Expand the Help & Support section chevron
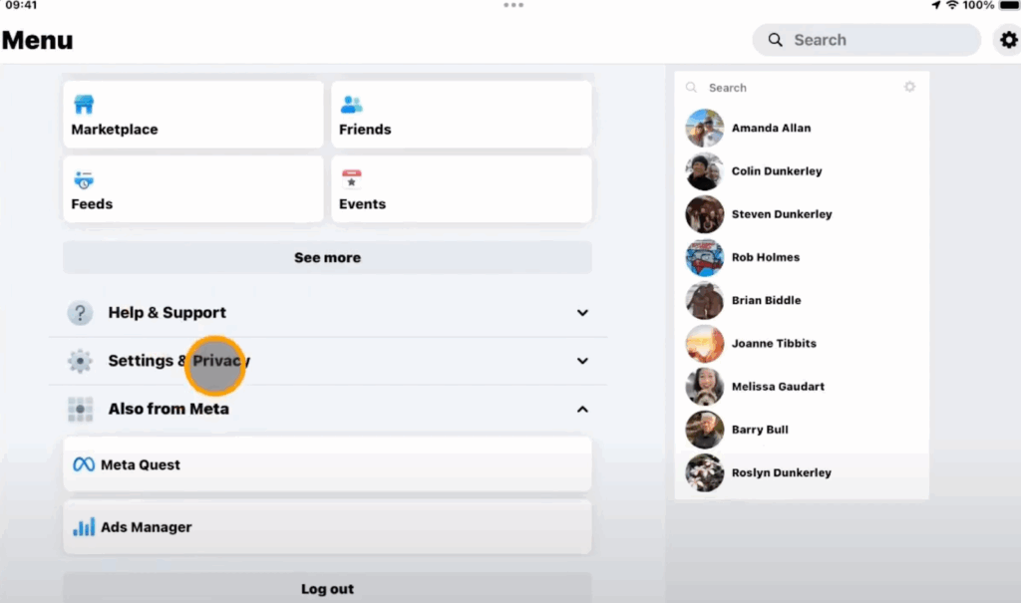The height and width of the screenshot is (603, 1021). pyautogui.click(x=582, y=313)
